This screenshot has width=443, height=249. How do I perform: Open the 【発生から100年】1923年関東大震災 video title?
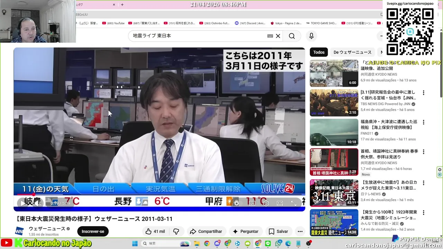click(388, 215)
